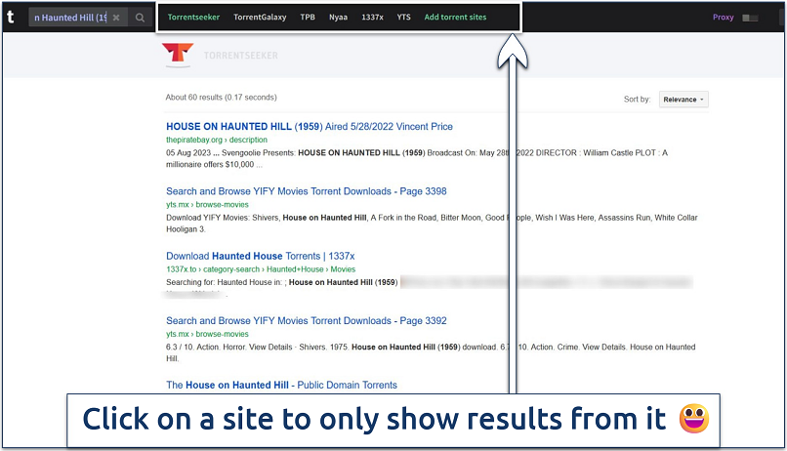Click the 't' site logo icon

pyautogui.click(x=11, y=17)
